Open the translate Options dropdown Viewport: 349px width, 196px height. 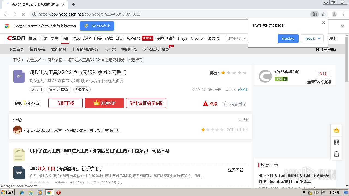tap(312, 39)
